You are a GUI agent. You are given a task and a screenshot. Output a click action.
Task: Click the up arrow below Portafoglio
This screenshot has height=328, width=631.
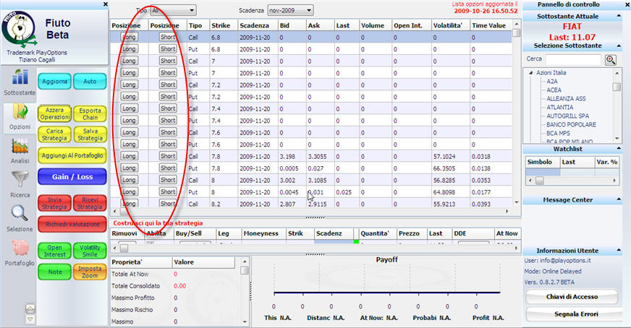coord(30,308)
